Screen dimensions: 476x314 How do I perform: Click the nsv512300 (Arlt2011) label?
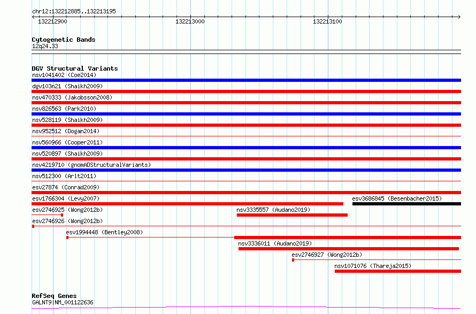tap(64, 176)
